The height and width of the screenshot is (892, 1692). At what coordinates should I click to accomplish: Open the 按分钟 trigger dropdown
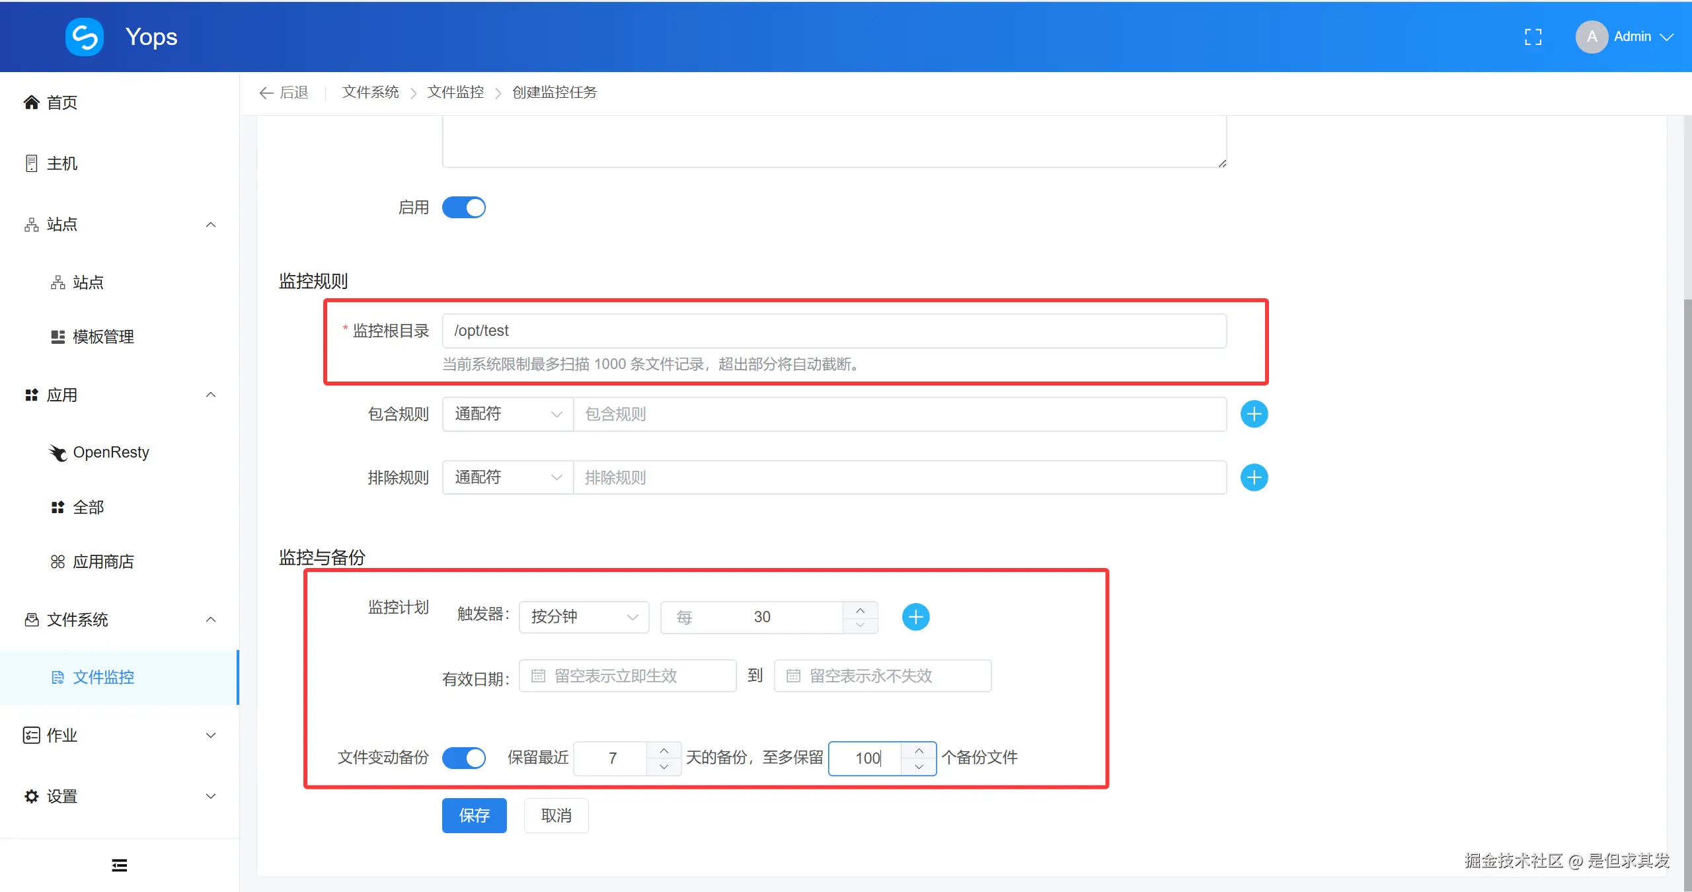tap(583, 616)
